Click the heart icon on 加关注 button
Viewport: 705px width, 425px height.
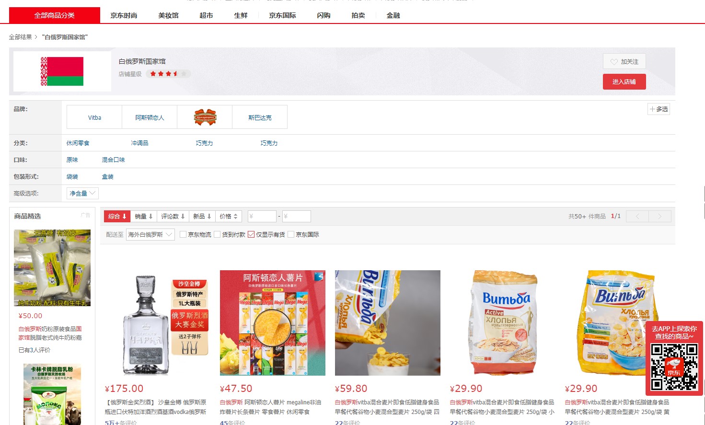614,62
